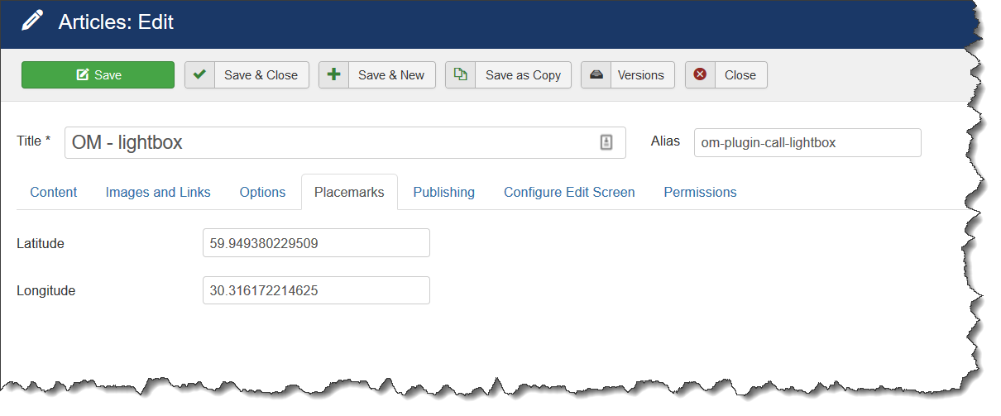
Task: Click the Latitude field label
Action: pyautogui.click(x=41, y=243)
